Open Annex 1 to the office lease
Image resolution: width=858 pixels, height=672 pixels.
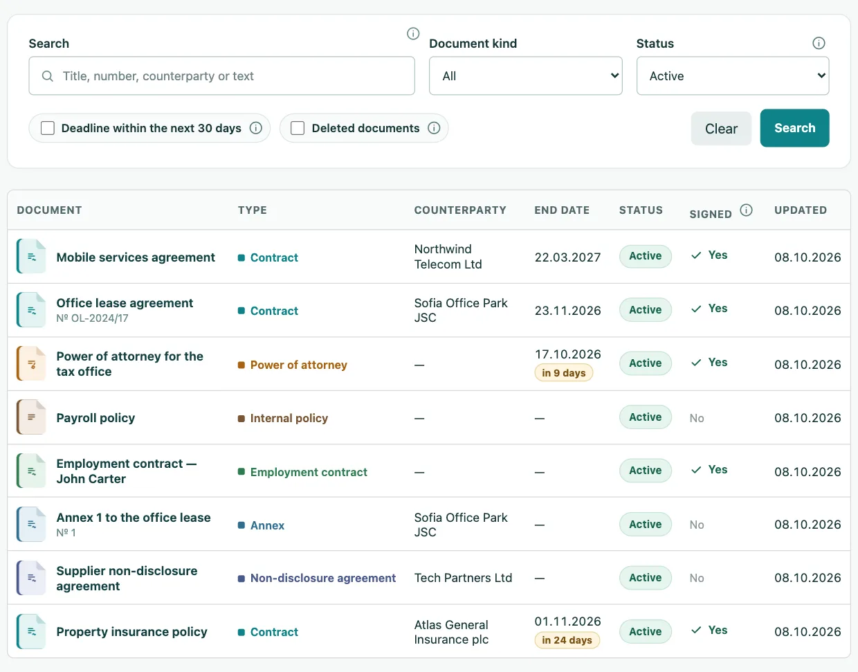tap(134, 518)
